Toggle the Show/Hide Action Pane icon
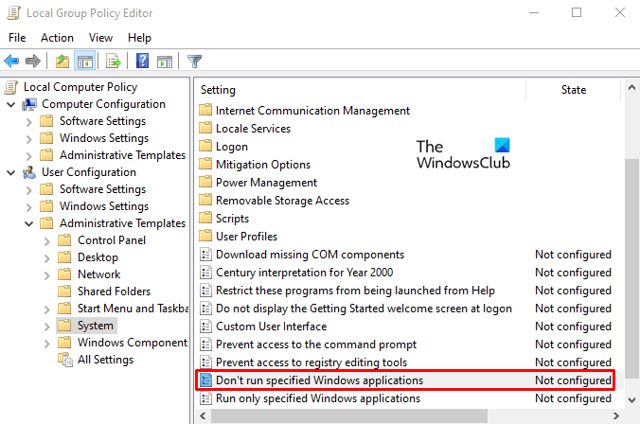 pos(163,62)
